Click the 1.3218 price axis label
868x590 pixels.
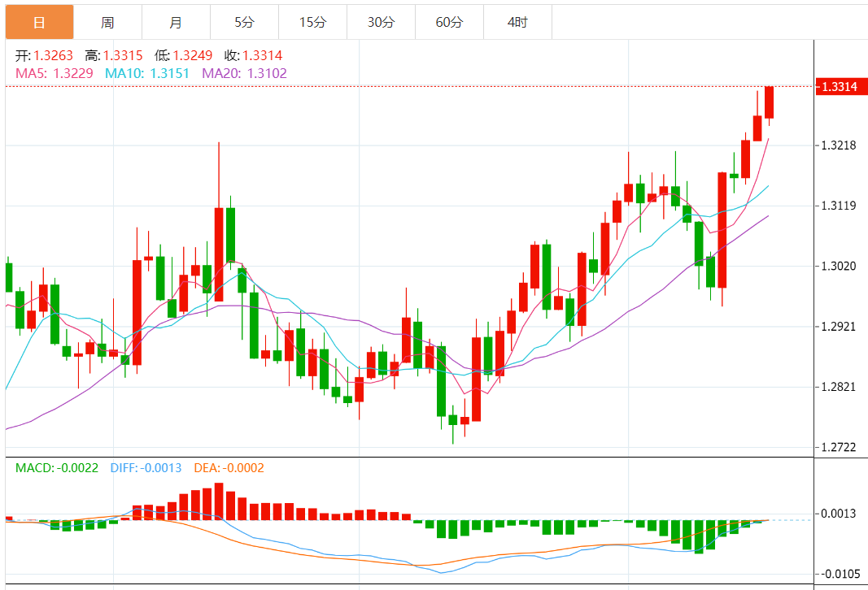tap(839, 145)
